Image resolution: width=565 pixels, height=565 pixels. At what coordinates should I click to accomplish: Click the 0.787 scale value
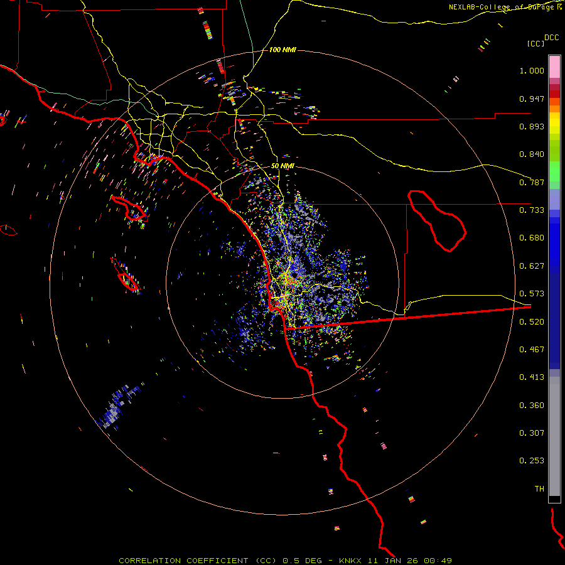tap(532, 182)
